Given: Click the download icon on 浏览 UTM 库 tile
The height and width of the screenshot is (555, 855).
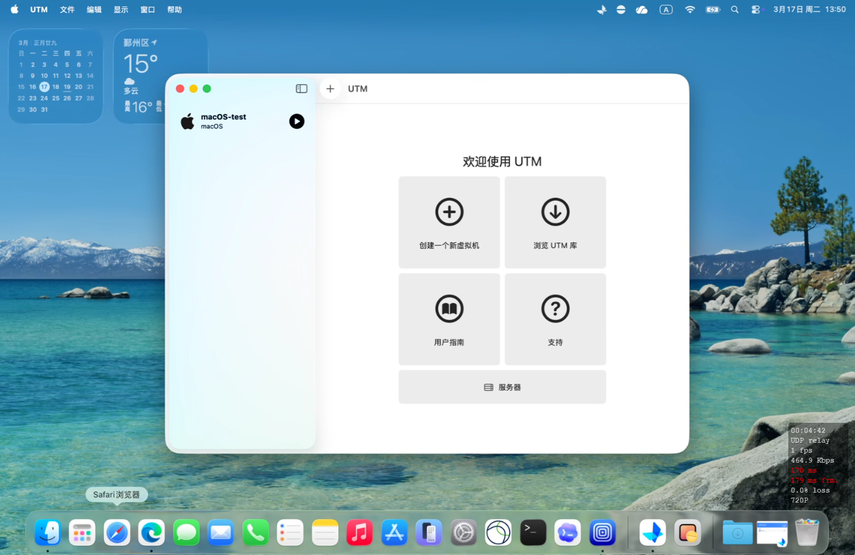Looking at the screenshot, I should click(x=555, y=211).
